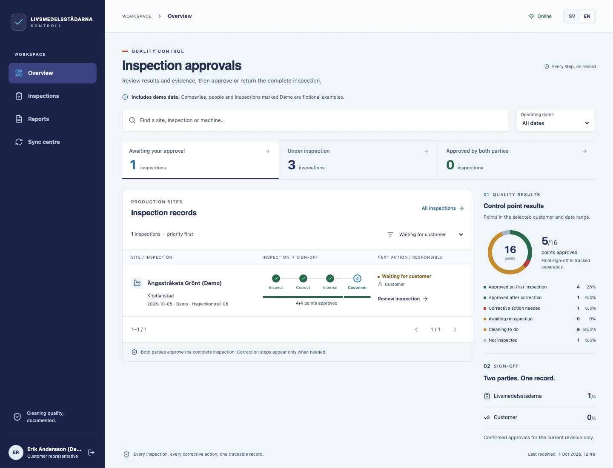Click the Customer sign-off row showing 0/4

(540, 417)
